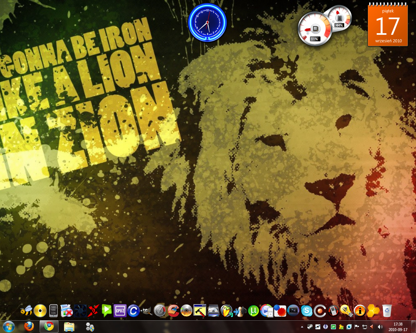Open the hammer window tool icon in dock
Screen dimensions: 416x333
[x=200, y=311]
